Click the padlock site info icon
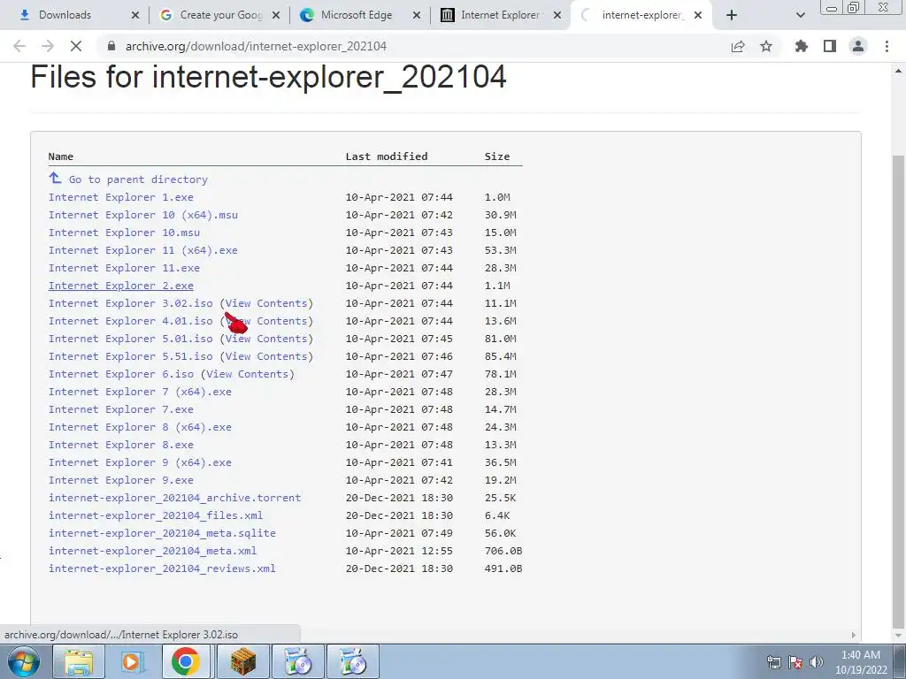906x679 pixels. point(111,46)
